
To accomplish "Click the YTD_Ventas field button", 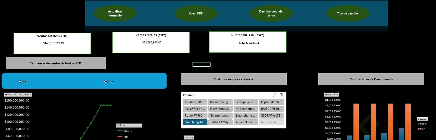I will [x=25, y=95].
